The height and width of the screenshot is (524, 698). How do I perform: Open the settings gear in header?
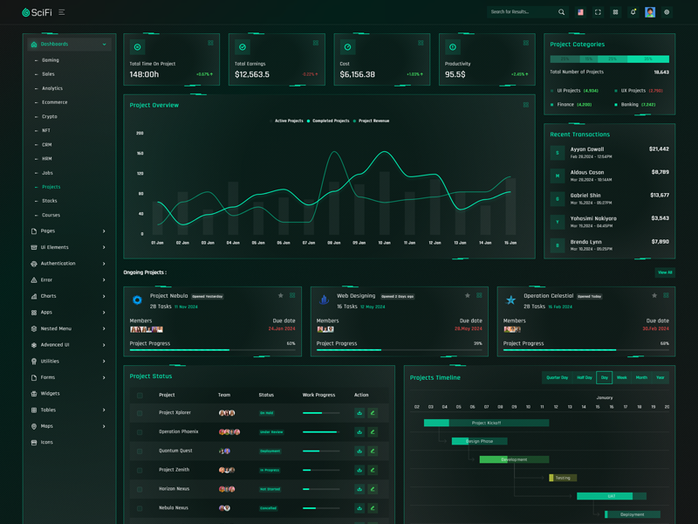667,12
